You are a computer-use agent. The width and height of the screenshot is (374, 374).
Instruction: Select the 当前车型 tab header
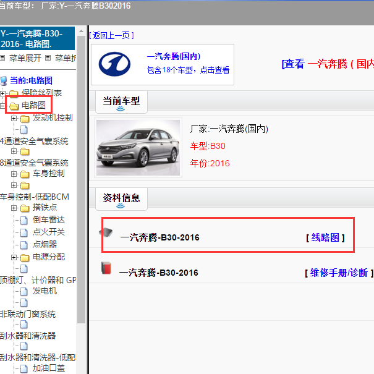pos(121,102)
